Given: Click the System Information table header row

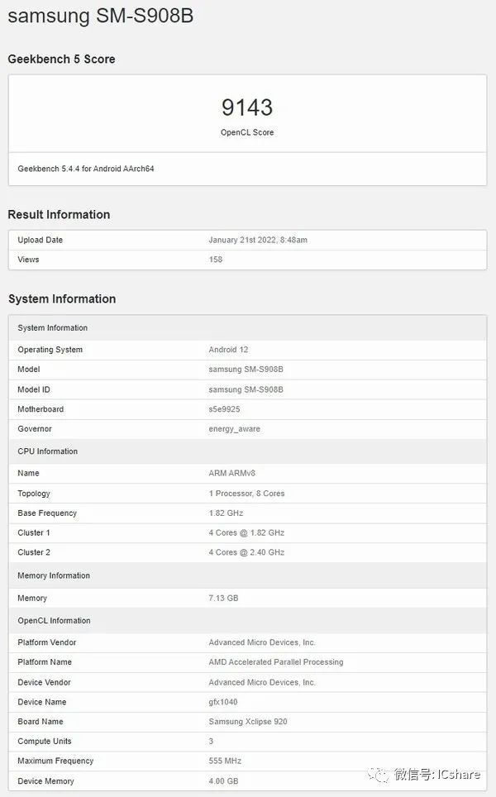Looking at the screenshot, I should 247,328.
